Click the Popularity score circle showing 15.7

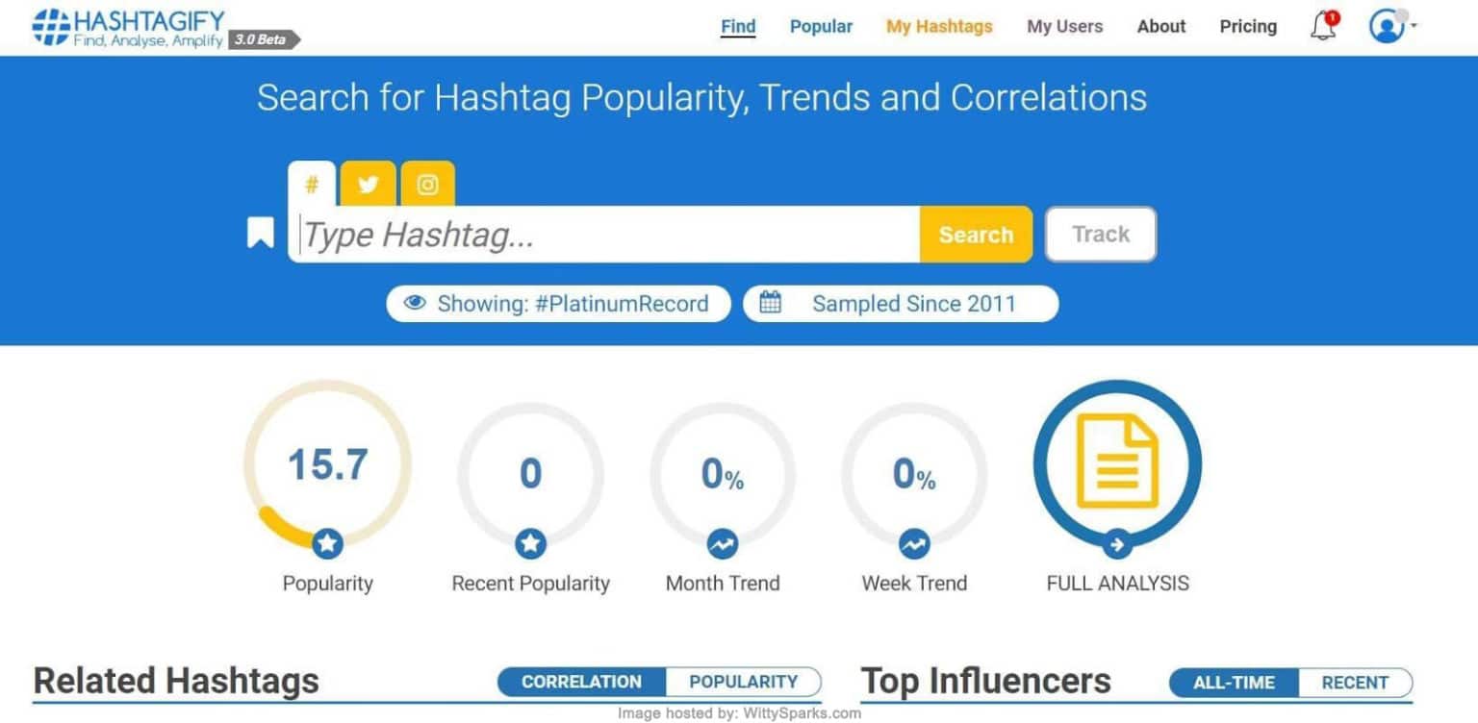pyautogui.click(x=327, y=465)
